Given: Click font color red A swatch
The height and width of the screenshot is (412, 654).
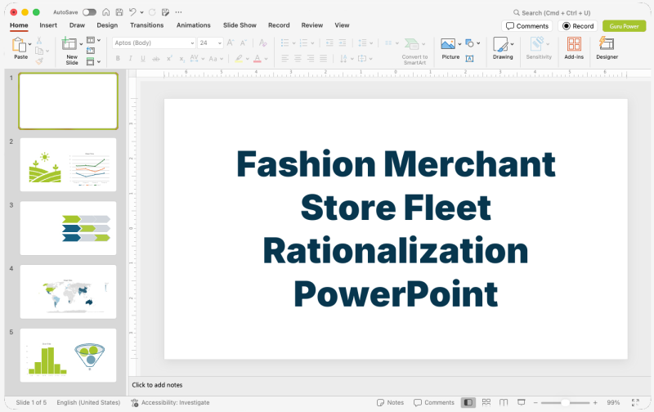Looking at the screenshot, I should [258, 59].
